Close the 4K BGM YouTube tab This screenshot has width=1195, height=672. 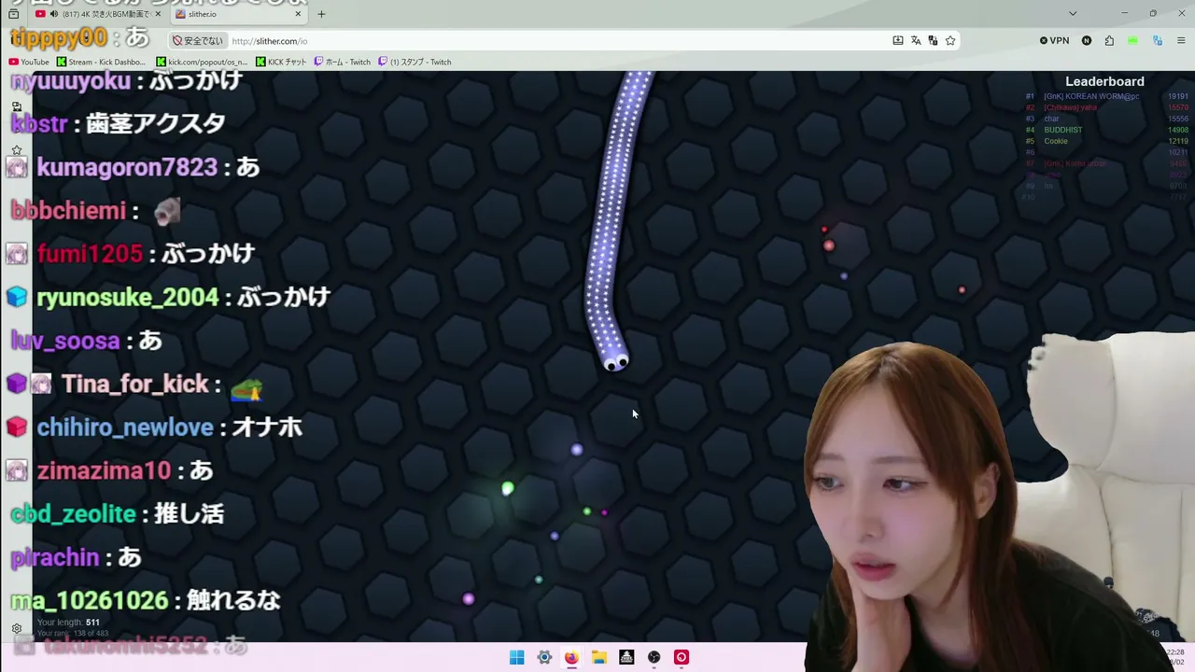click(x=159, y=14)
